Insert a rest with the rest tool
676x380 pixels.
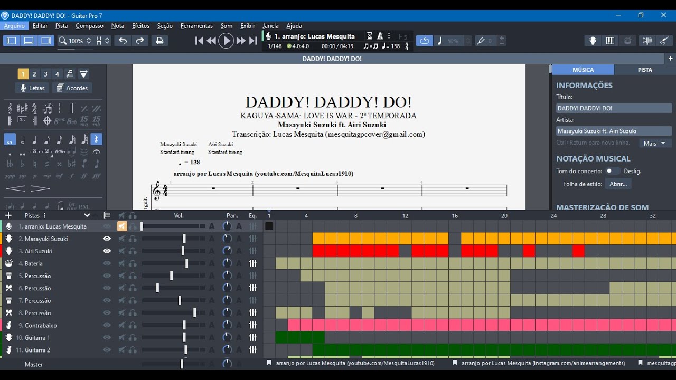[x=96, y=140]
